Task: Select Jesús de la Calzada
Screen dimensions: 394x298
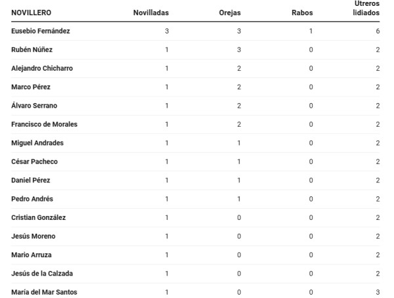Action: (42, 273)
